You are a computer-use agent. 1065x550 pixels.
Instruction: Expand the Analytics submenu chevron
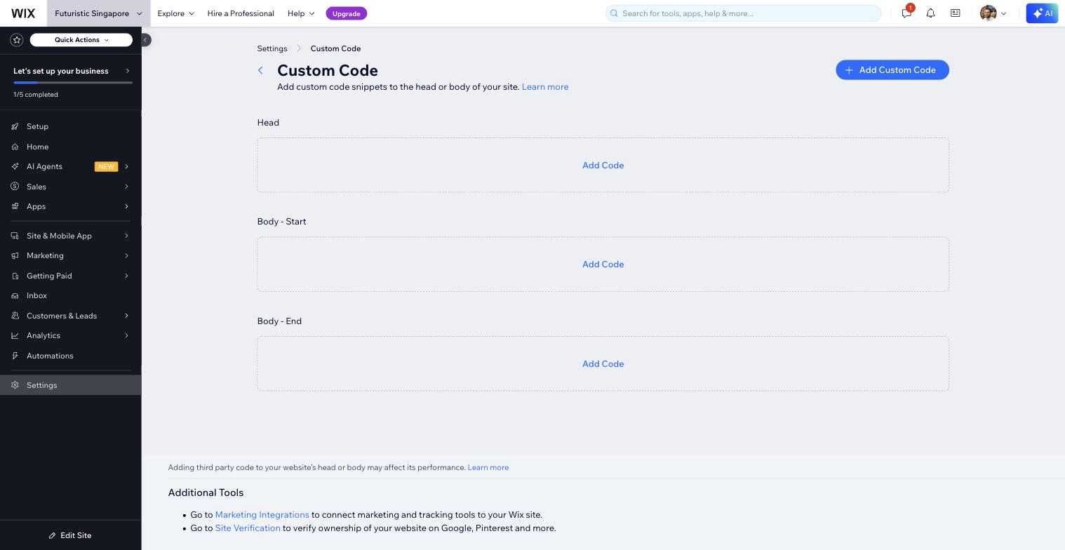[x=127, y=335]
